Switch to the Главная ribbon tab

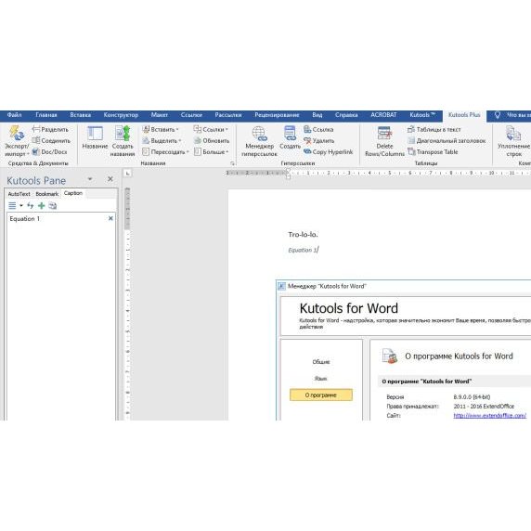(46, 115)
